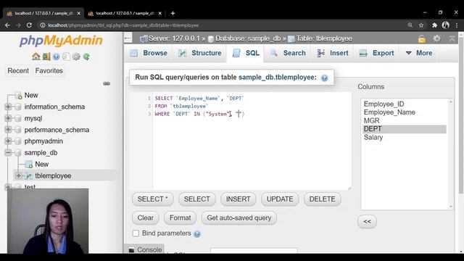
Task: Expand the tblemployee table node
Action: [x=18, y=175]
